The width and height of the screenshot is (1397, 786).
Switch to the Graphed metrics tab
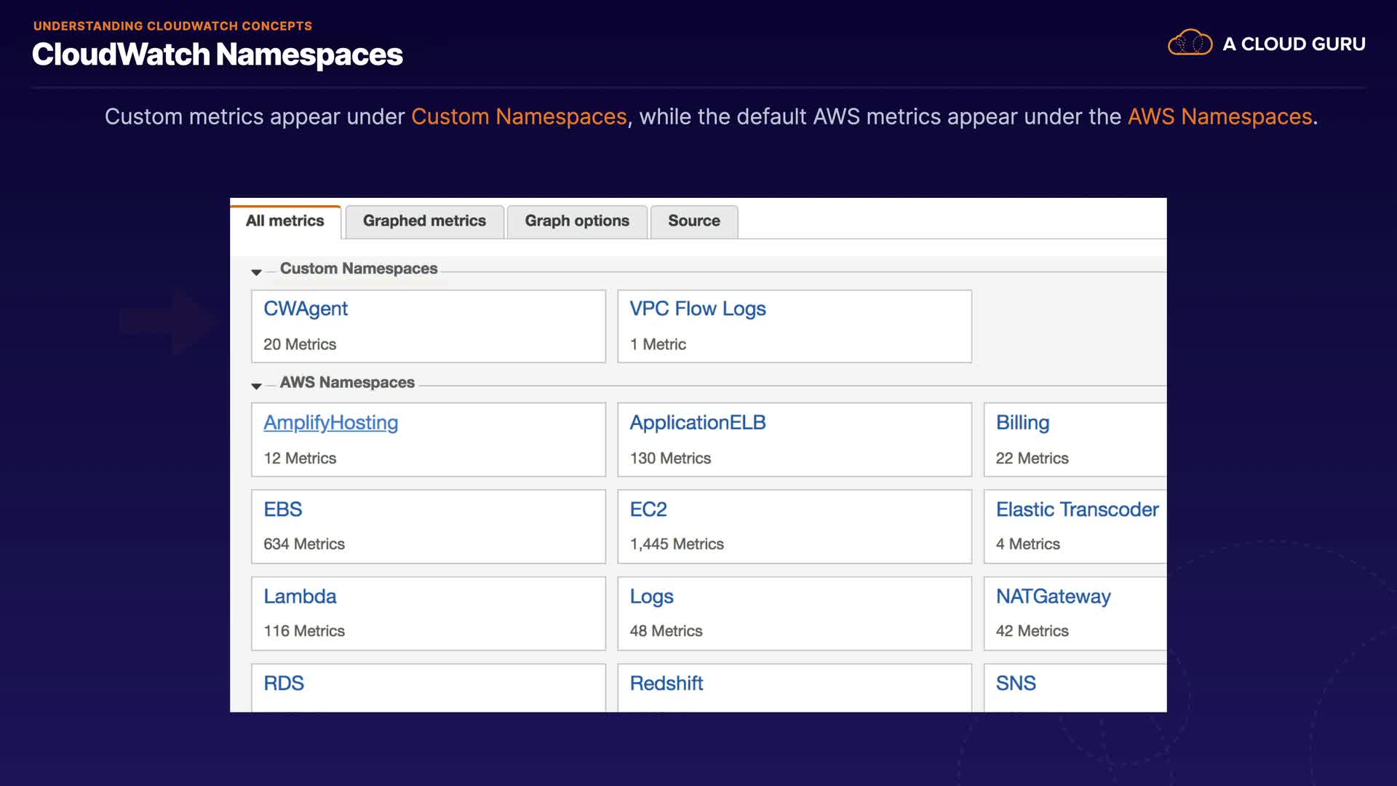tap(424, 221)
